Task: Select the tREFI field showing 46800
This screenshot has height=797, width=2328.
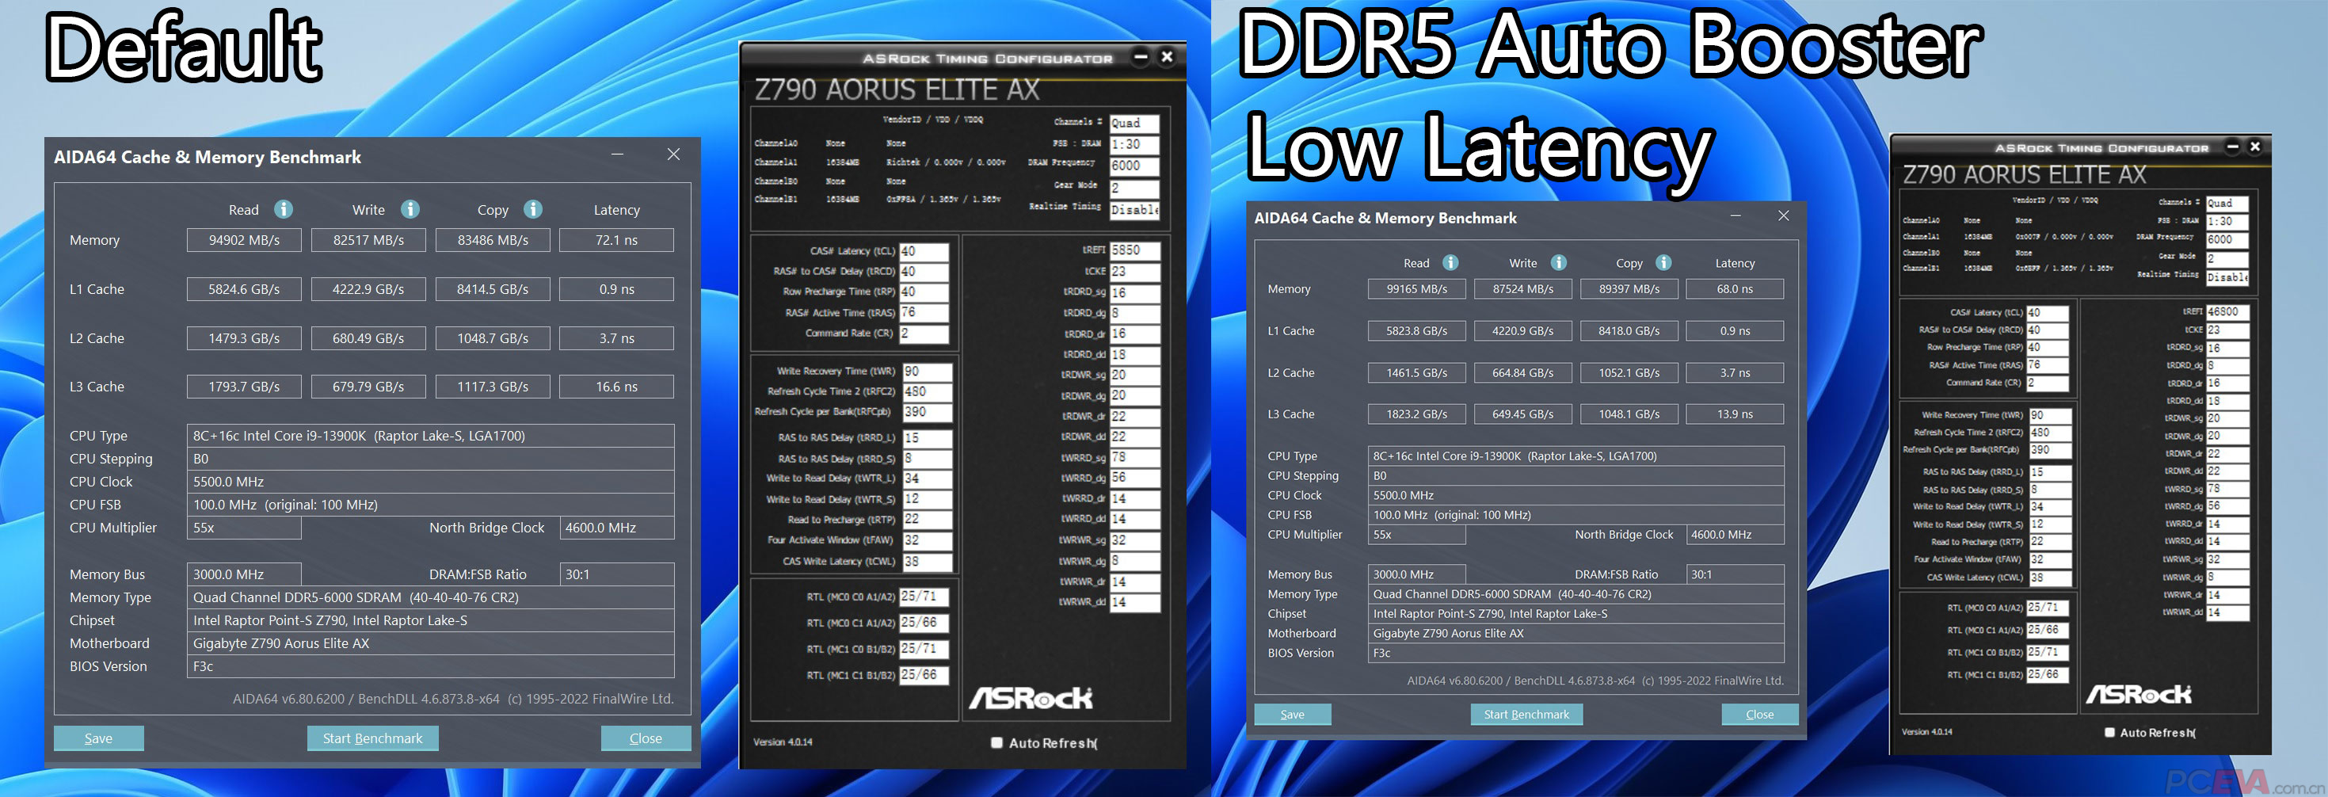Action: 2227,312
